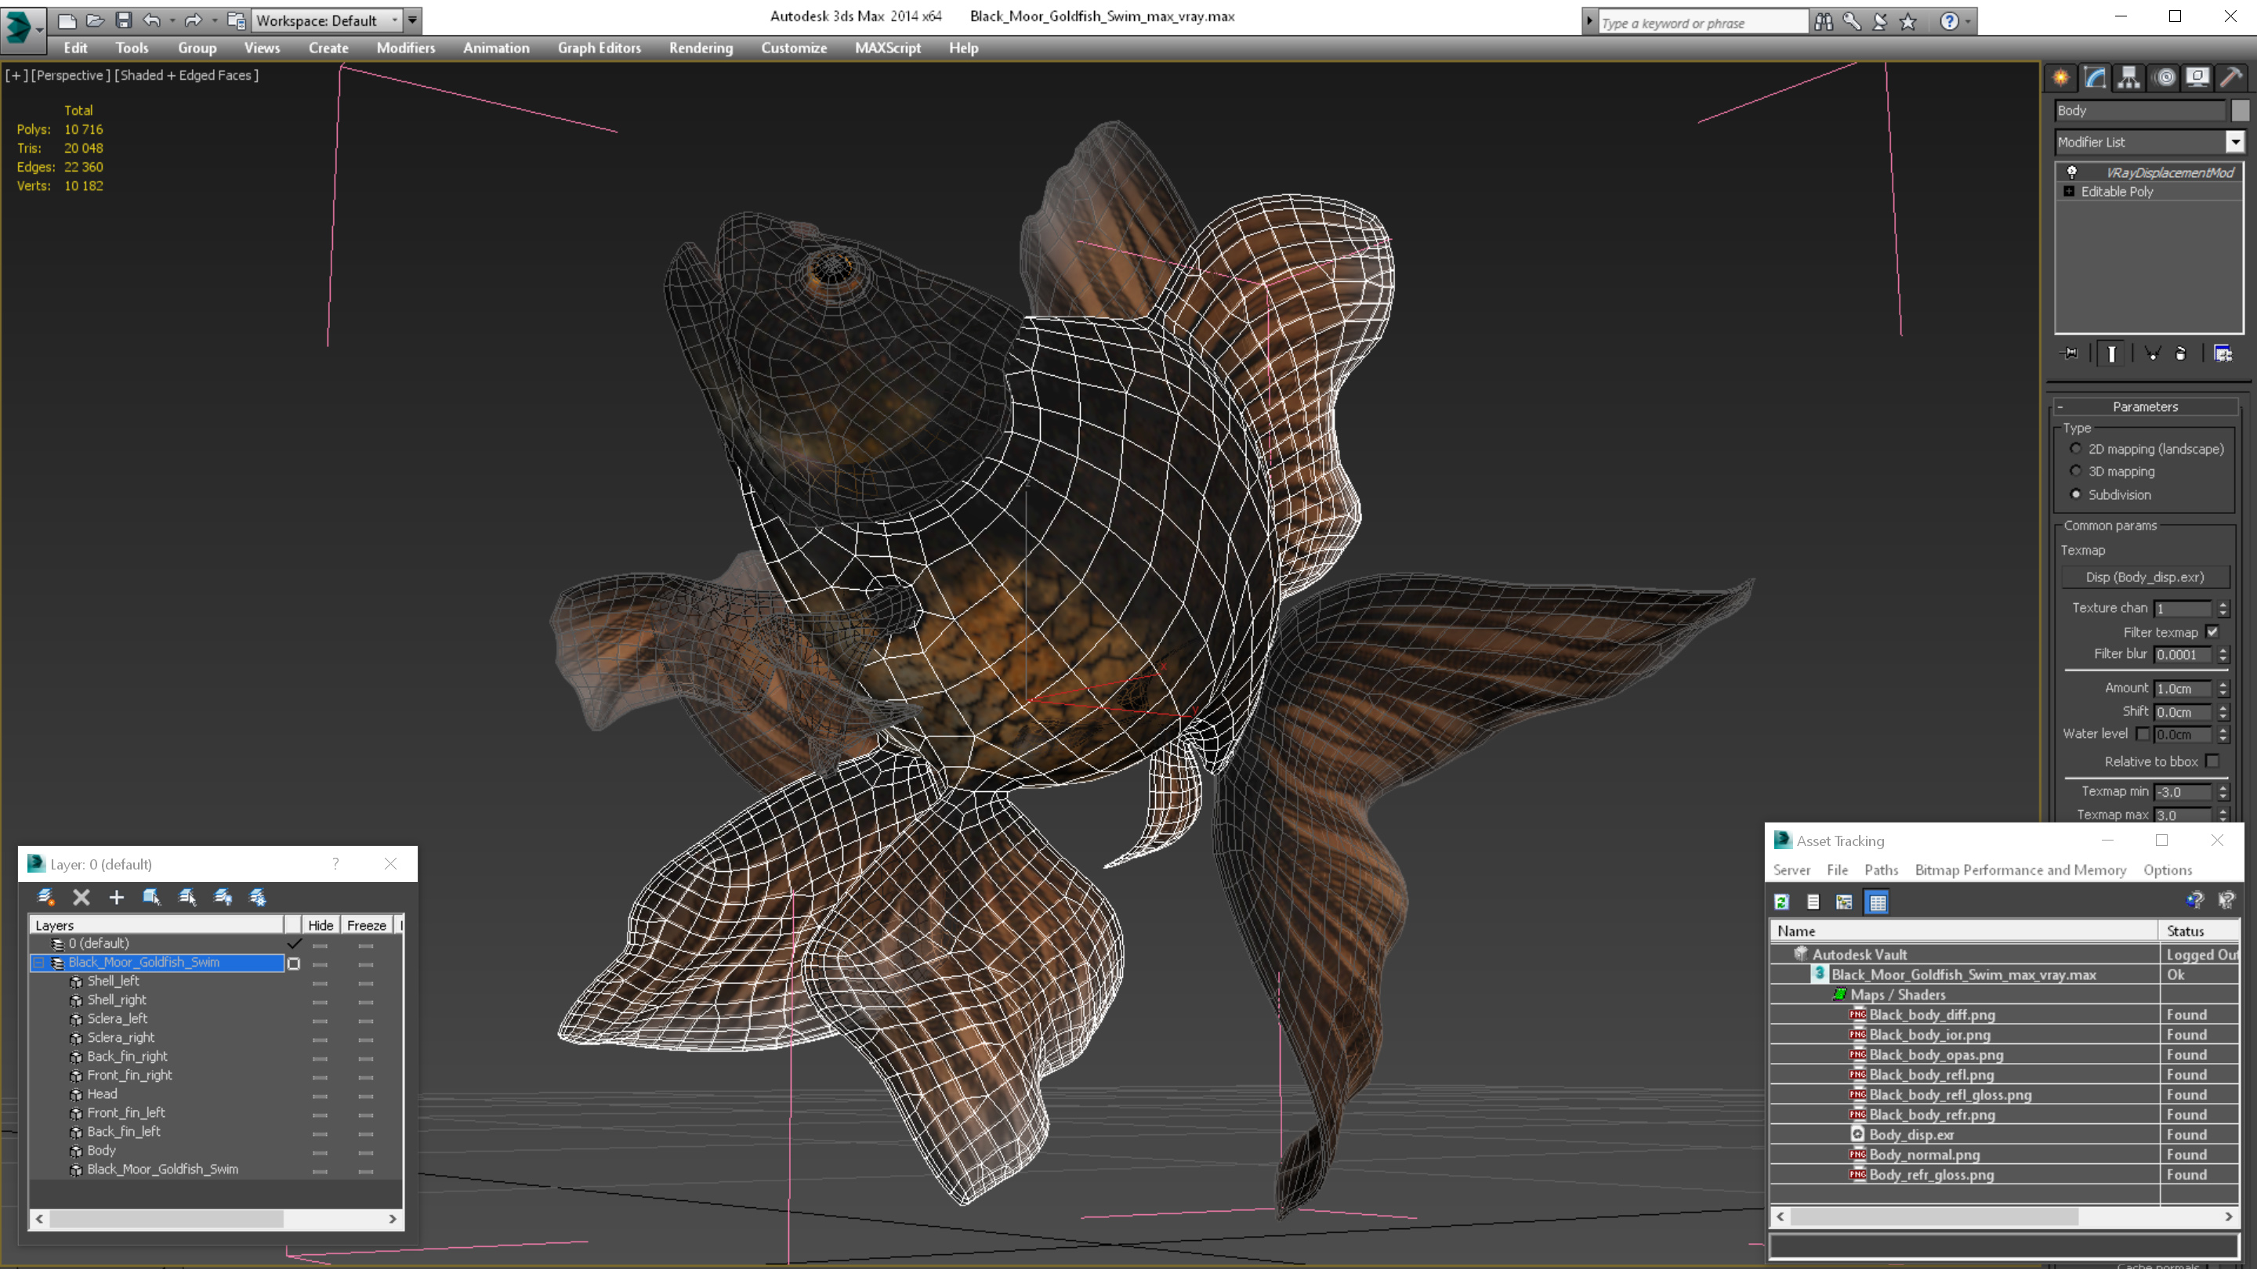The width and height of the screenshot is (2257, 1269).
Task: Click Highlight Selected Objects' Layers icon
Action: click(x=187, y=897)
